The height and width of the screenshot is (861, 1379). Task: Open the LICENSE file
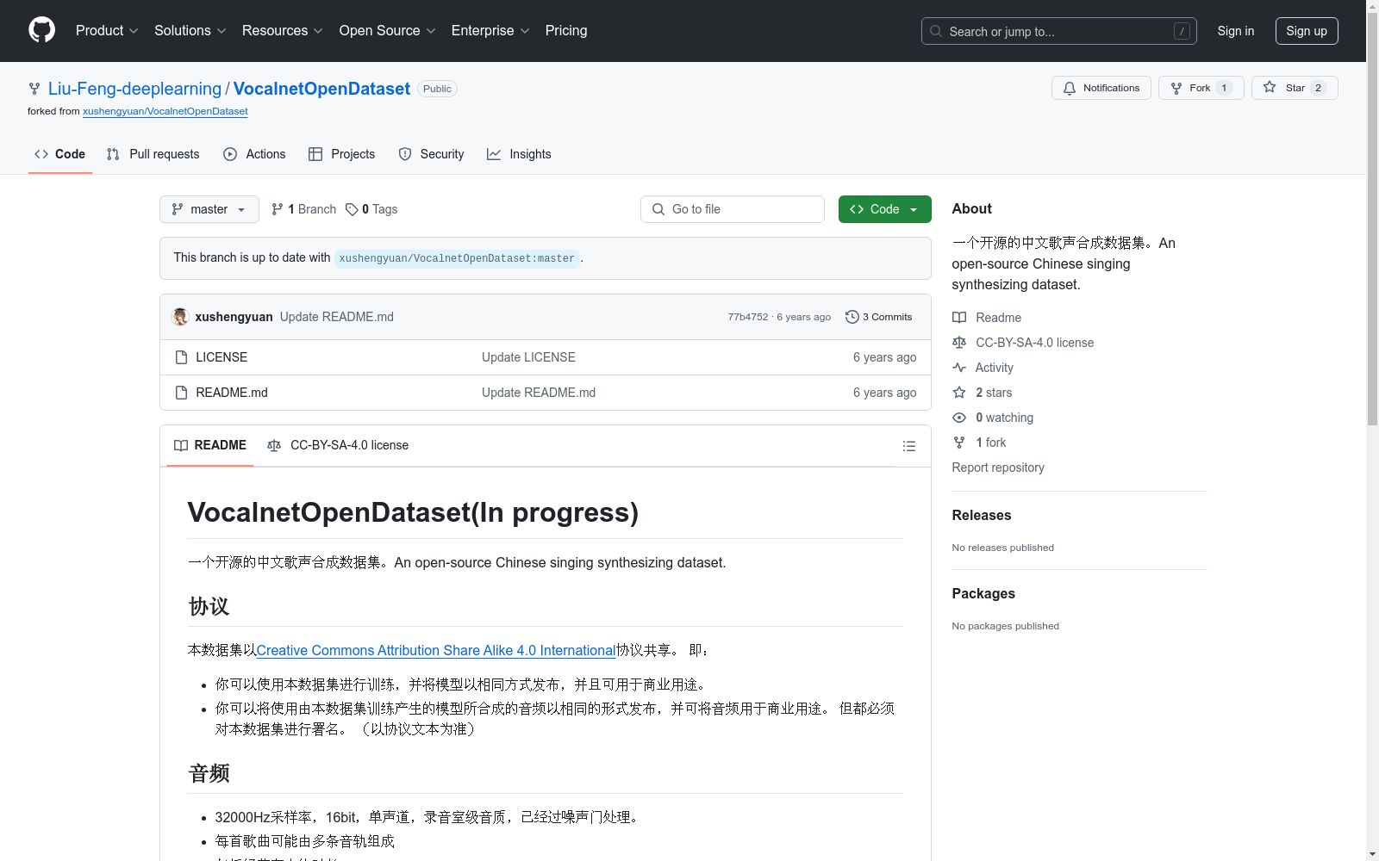pos(222,357)
